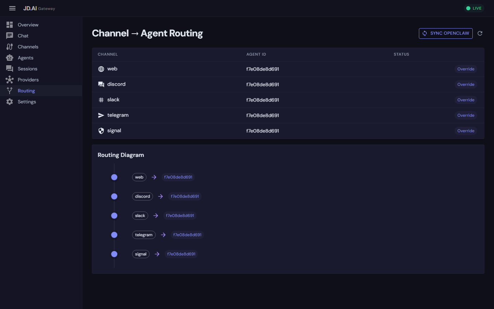The height and width of the screenshot is (309, 494).
Task: Open the hamburger navigation menu
Action: (x=12, y=8)
